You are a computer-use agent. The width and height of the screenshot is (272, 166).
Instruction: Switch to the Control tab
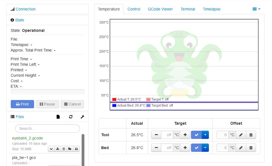[134, 9]
